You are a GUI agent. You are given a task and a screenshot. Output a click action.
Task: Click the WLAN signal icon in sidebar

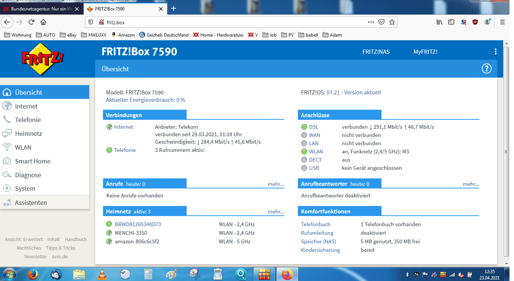[x=7, y=147]
